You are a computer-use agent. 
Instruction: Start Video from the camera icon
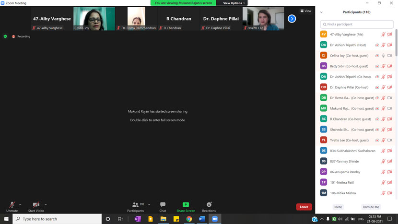click(x=36, y=205)
